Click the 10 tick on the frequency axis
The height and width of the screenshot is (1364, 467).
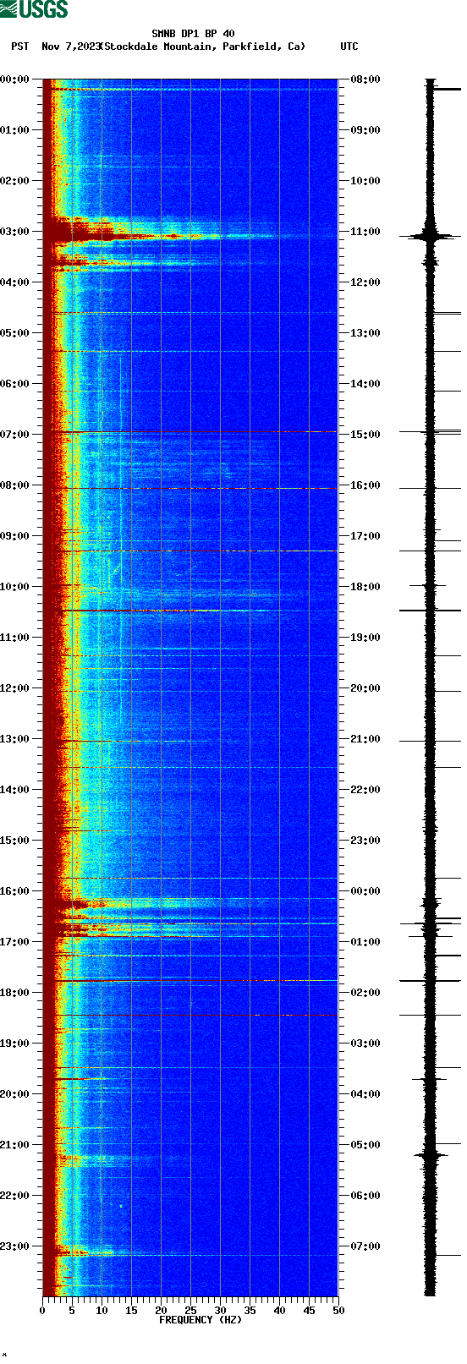(102, 1311)
